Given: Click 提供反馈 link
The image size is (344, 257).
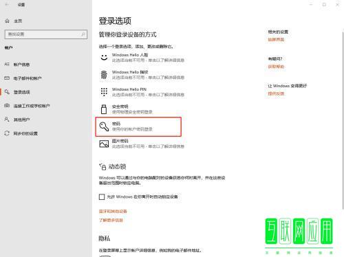Looking at the screenshot, I should [276, 93].
